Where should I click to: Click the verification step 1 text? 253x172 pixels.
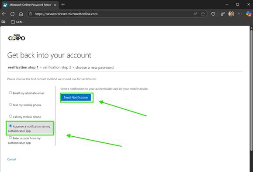pyautogui.click(x=23, y=67)
